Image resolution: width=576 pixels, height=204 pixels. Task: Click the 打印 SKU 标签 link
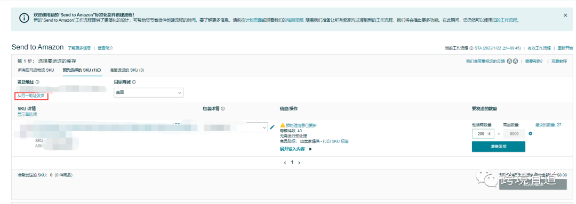(335, 141)
